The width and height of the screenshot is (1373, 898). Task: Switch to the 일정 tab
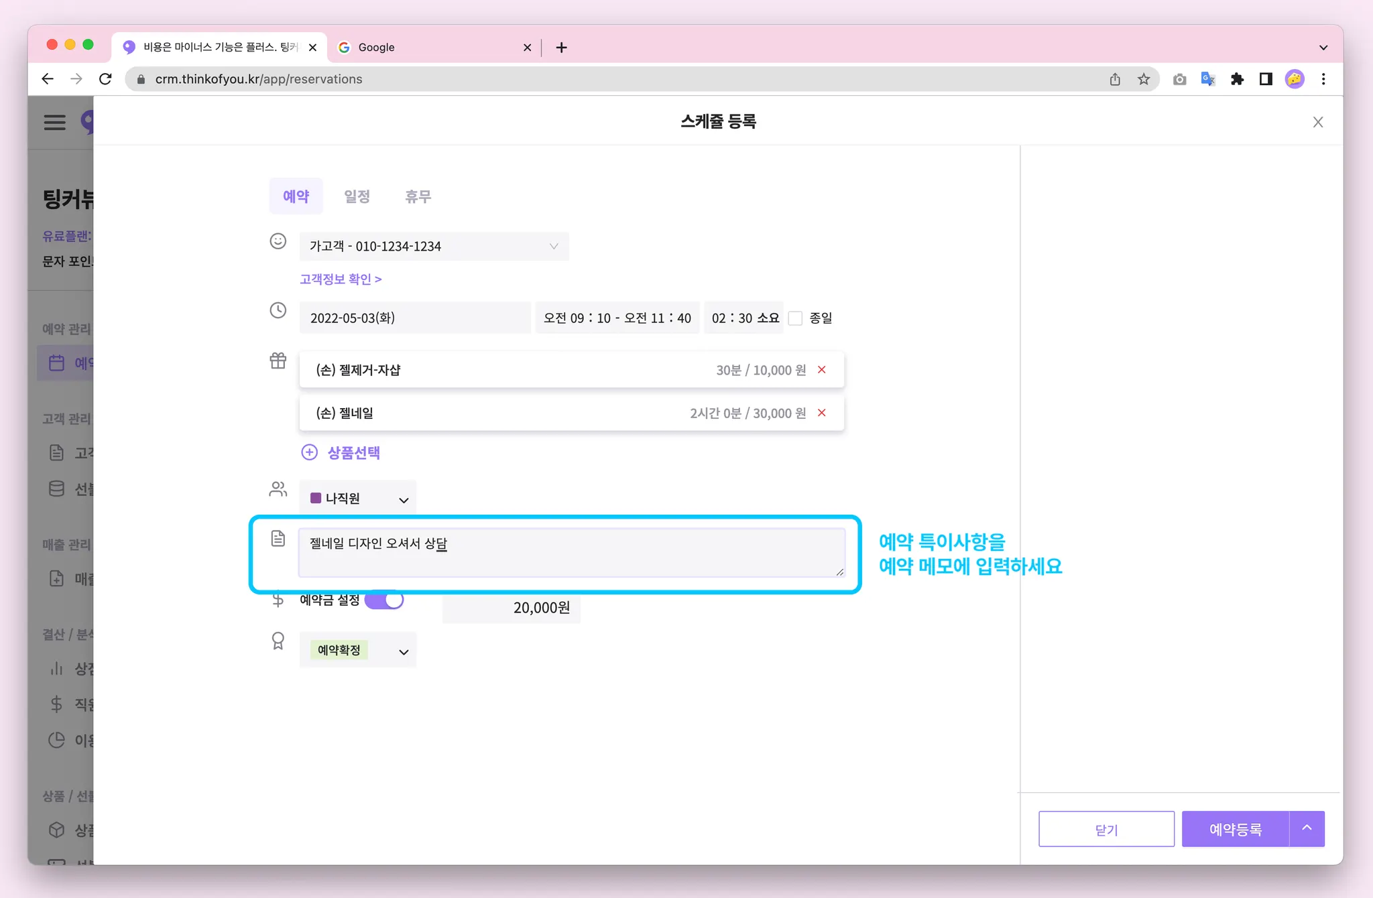point(357,196)
